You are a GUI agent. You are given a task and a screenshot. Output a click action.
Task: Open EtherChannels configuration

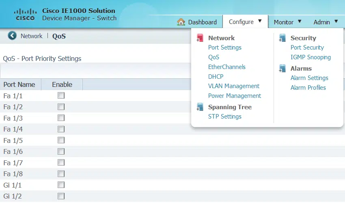point(226,67)
